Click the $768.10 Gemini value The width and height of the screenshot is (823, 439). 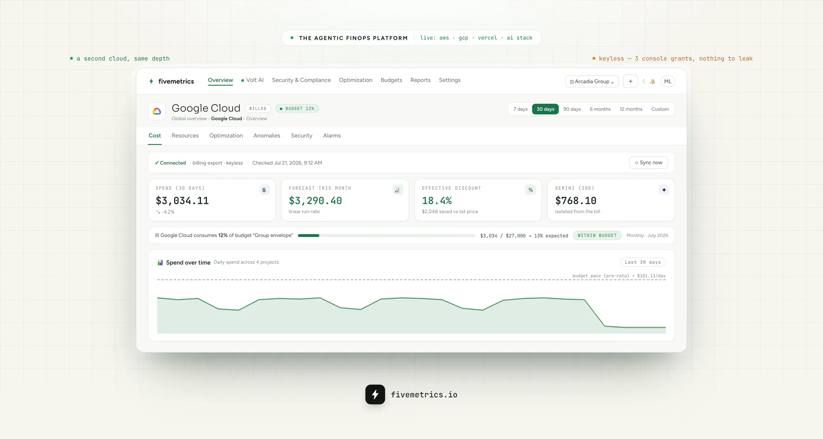[576, 201]
